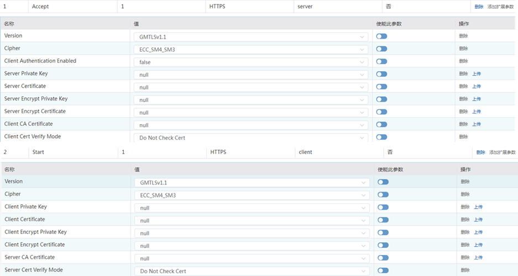Image resolution: width=518 pixels, height=276 pixels.
Task: Open the Client Authentication Enabled value dropdown
Action: point(251,62)
